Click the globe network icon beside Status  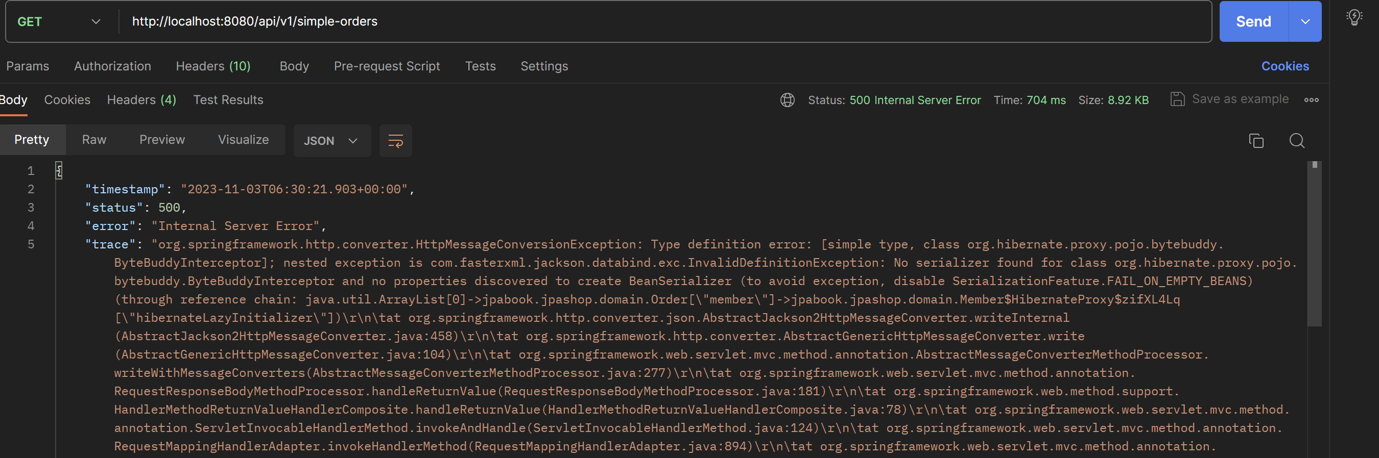787,100
